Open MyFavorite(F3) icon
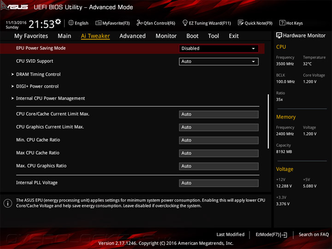Screen dimensions: 332x249 click(98, 23)
